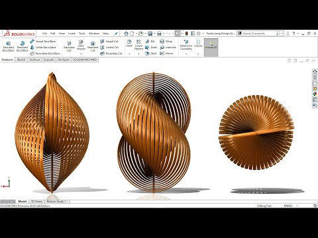Screen dimensions: 318x238
Task: Open Appearances color wheel in task pane
Action: coord(315,94)
